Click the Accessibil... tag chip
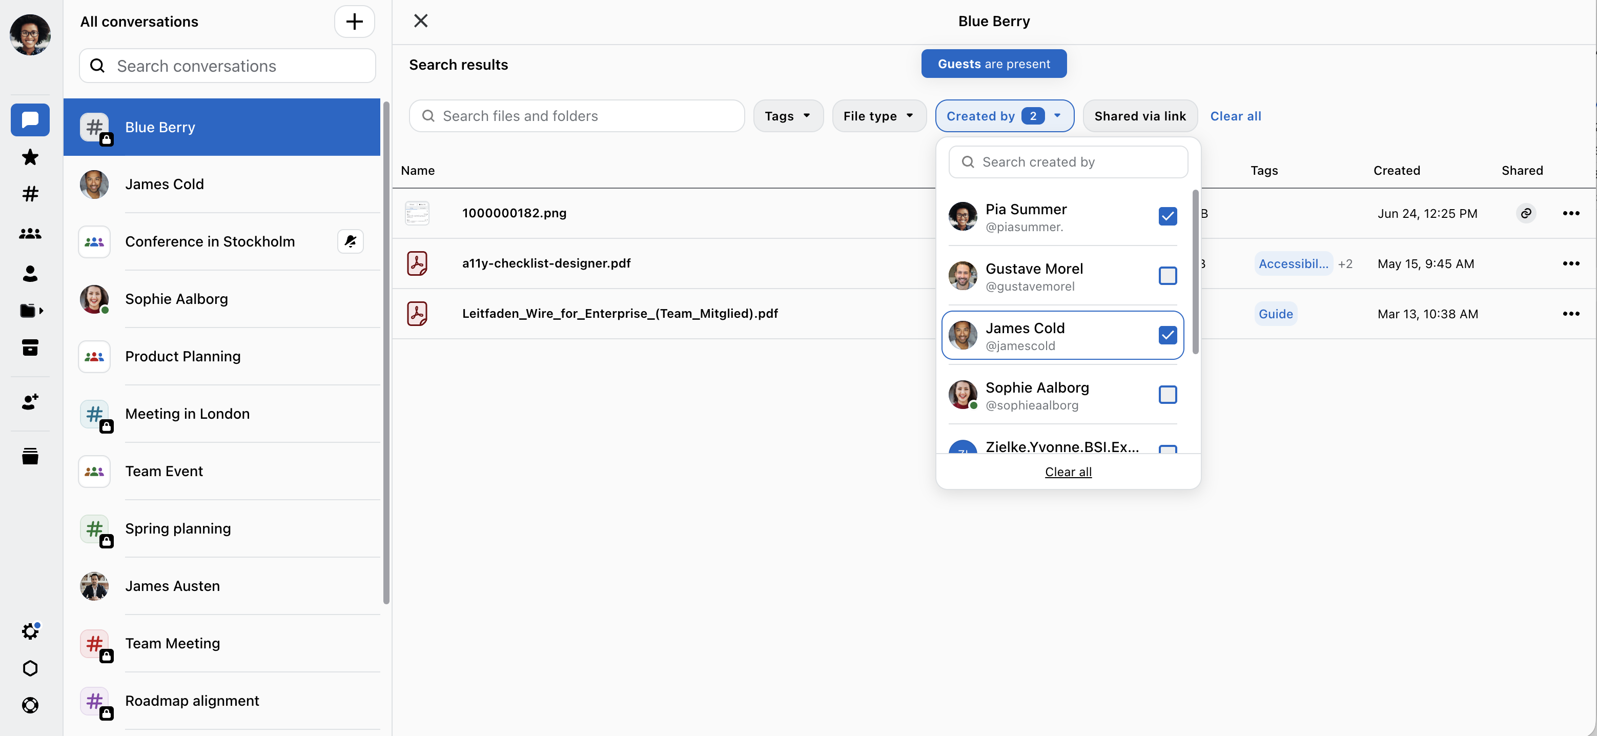Screen dimensions: 1597x736 (1293, 263)
